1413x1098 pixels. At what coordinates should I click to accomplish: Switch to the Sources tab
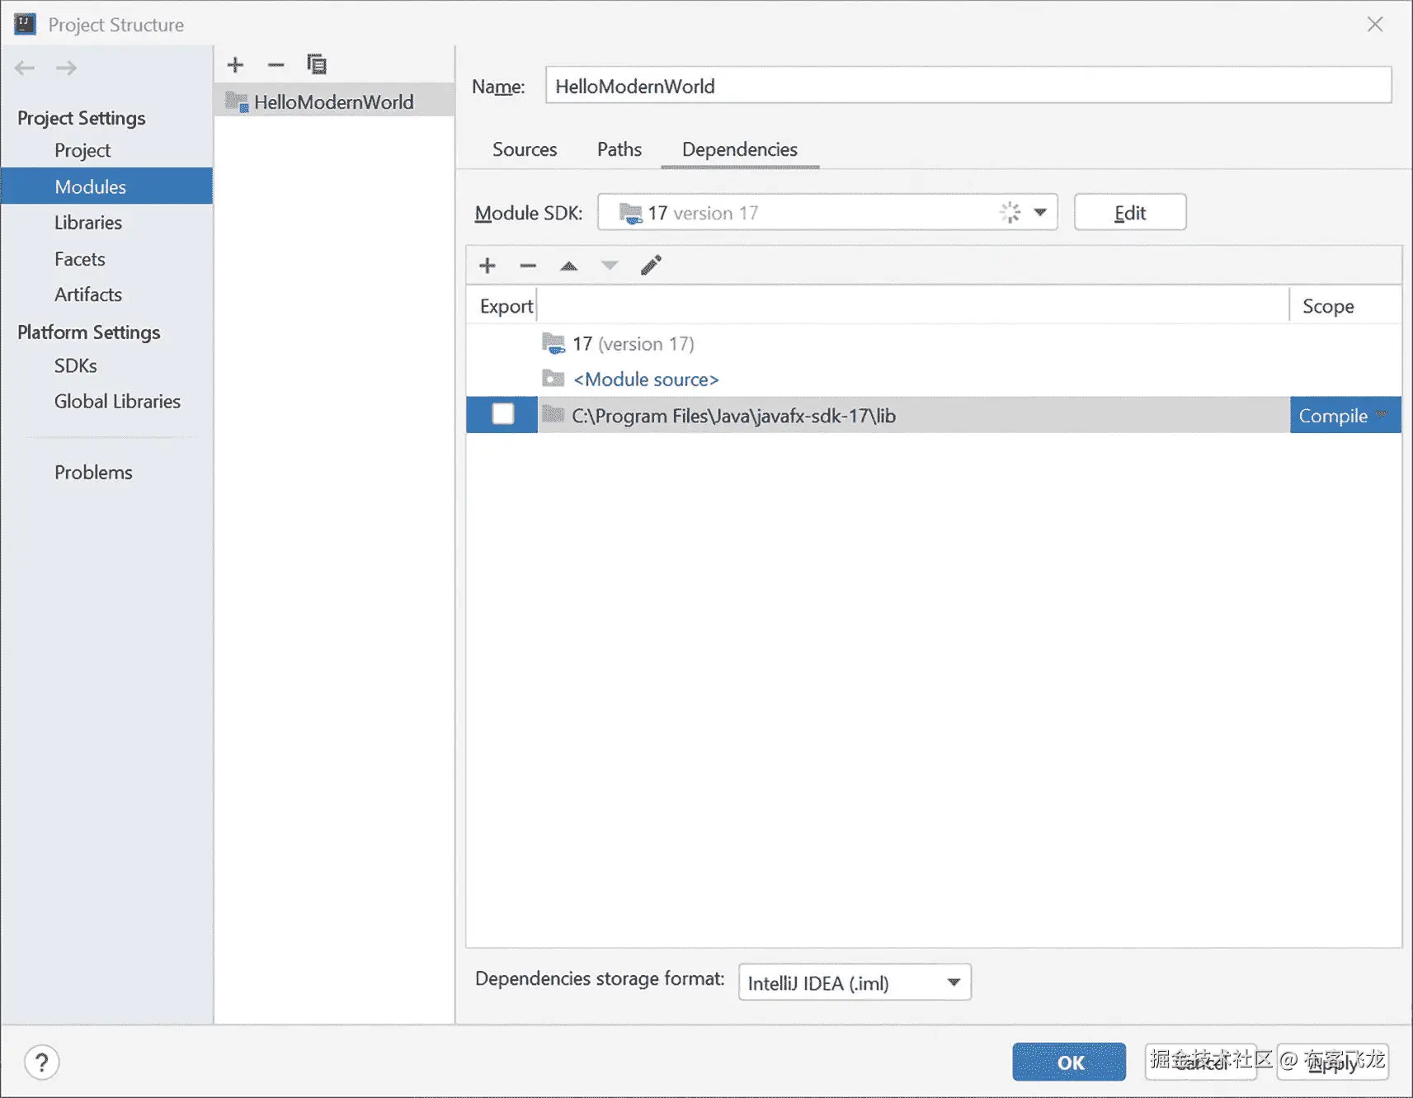tap(525, 149)
